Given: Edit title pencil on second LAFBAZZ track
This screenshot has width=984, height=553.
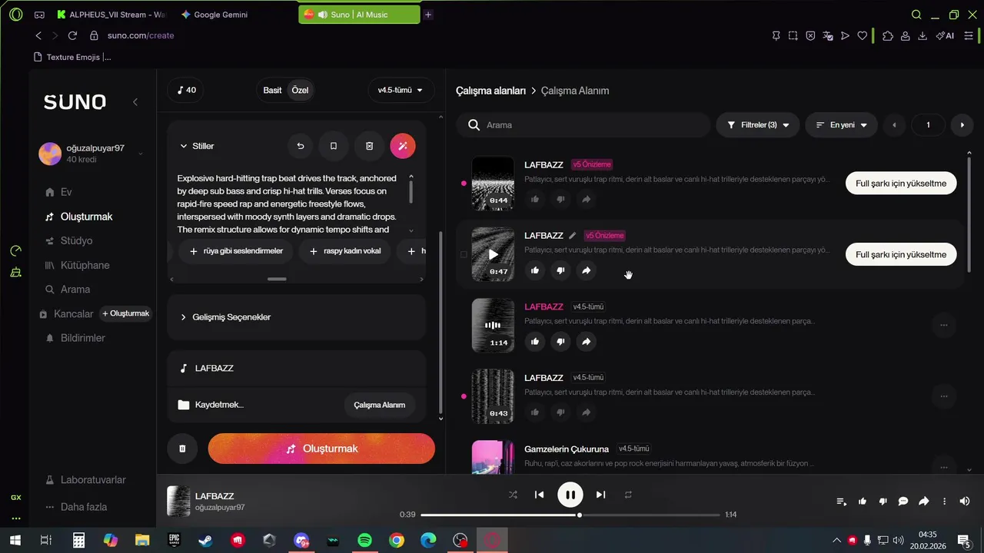Looking at the screenshot, I should [x=572, y=236].
